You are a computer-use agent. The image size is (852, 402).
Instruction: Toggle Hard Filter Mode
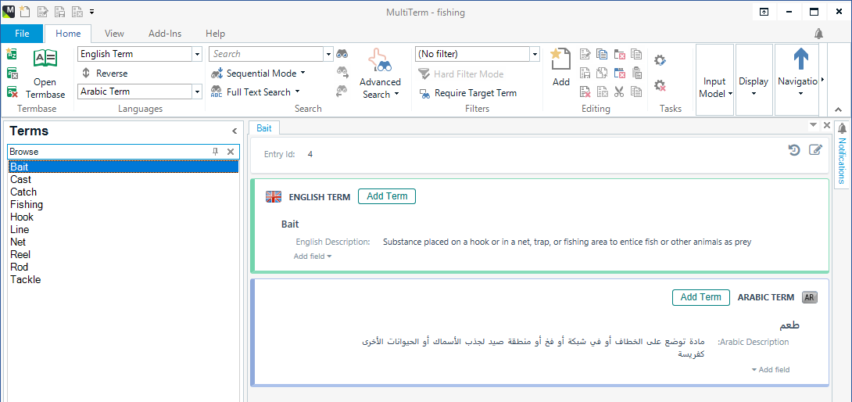(x=460, y=74)
